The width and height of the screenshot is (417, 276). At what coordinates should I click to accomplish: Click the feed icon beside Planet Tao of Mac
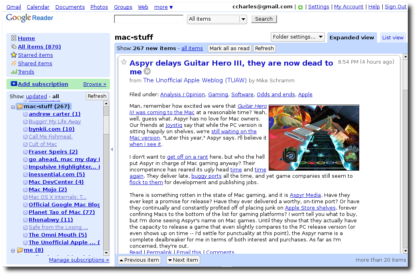click(x=25, y=213)
